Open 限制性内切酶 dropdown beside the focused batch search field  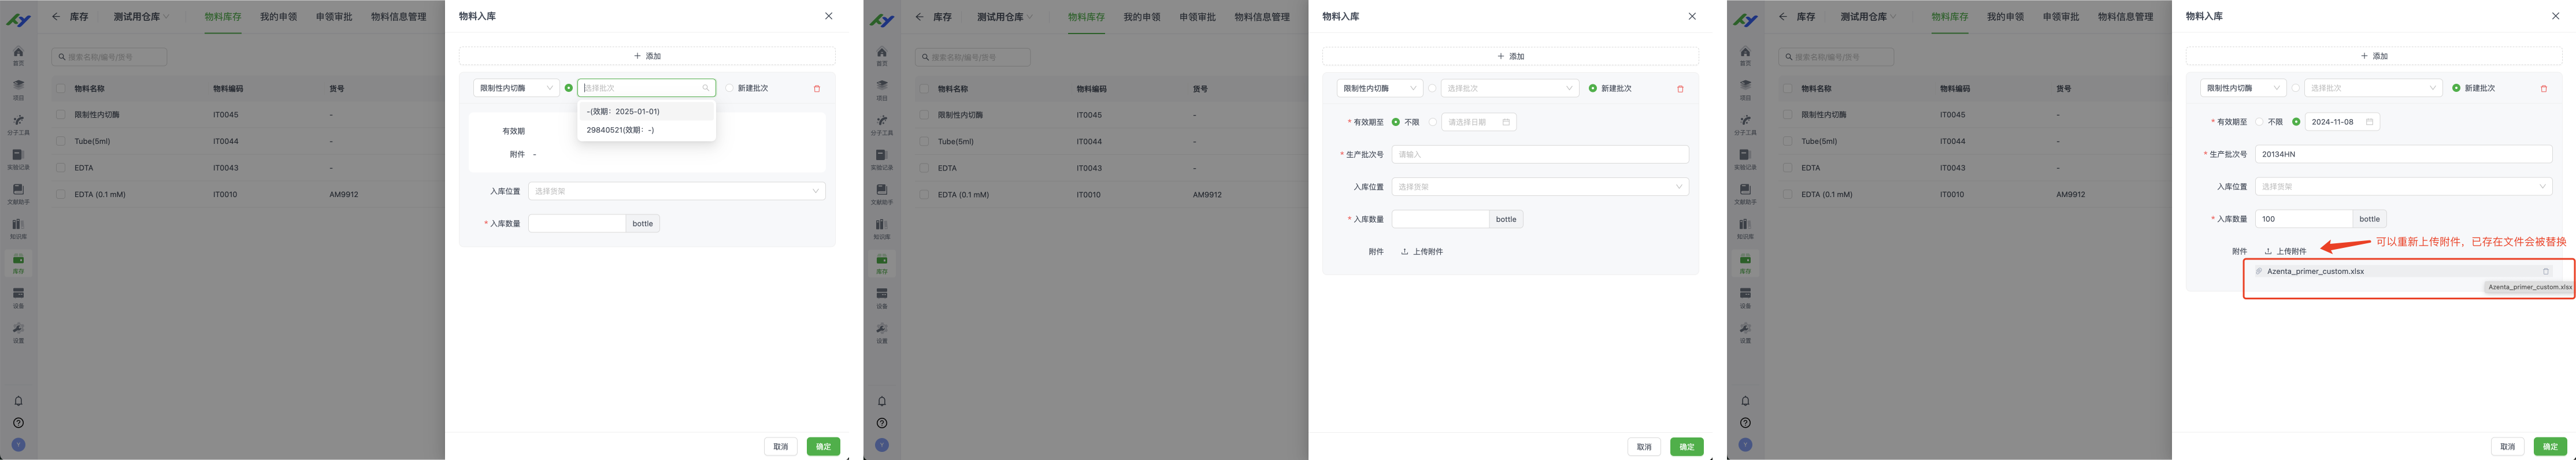click(x=516, y=88)
